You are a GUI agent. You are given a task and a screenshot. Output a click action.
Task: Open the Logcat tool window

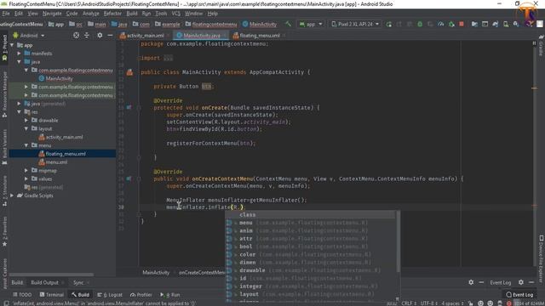click(110, 295)
